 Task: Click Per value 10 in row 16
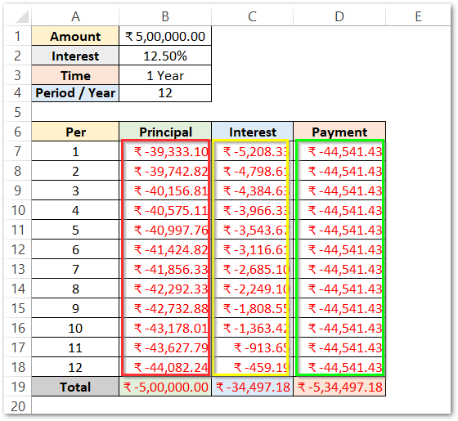[x=75, y=328]
